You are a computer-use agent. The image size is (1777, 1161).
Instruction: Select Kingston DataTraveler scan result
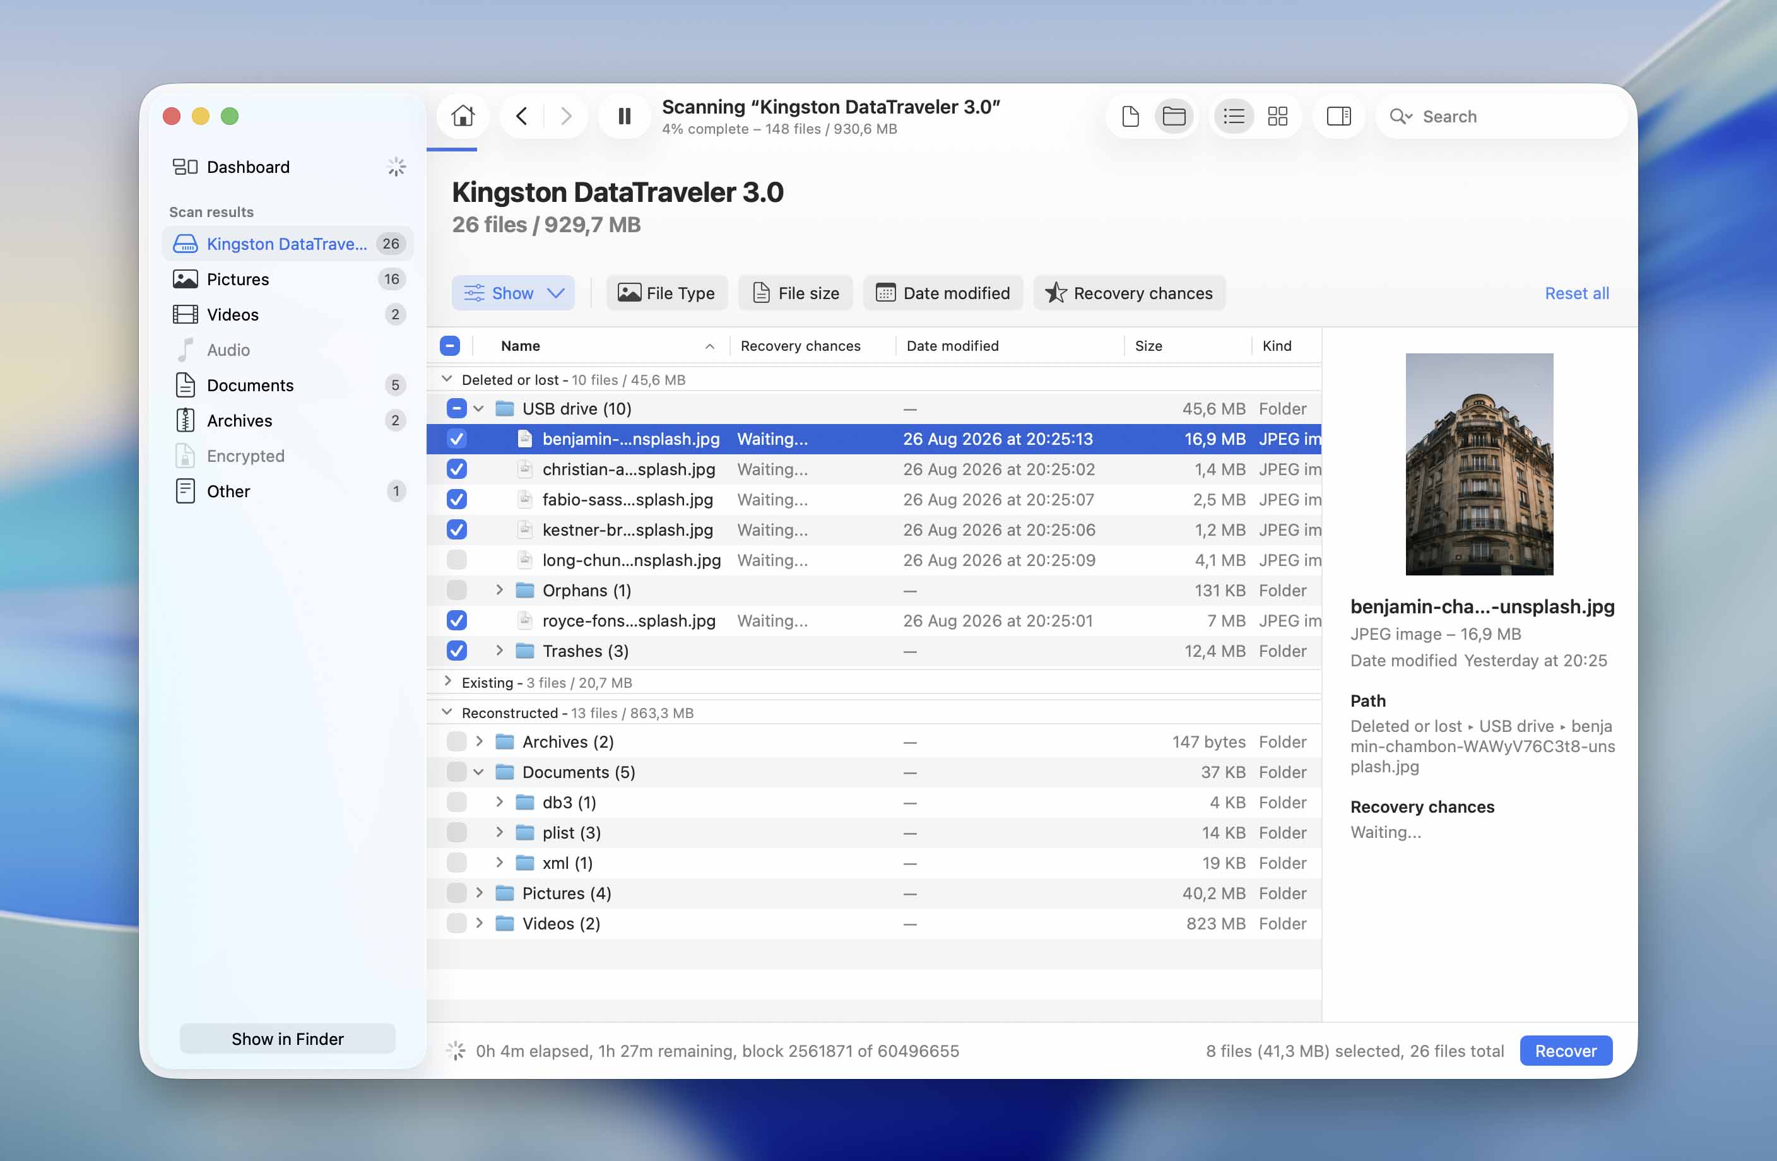click(288, 244)
